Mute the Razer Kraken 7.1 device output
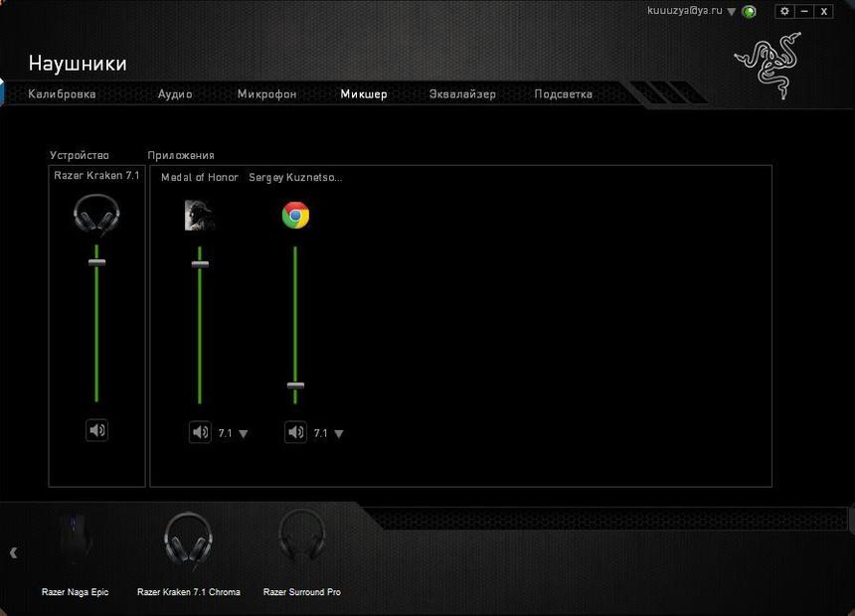Image resolution: width=855 pixels, height=616 pixels. point(96,430)
